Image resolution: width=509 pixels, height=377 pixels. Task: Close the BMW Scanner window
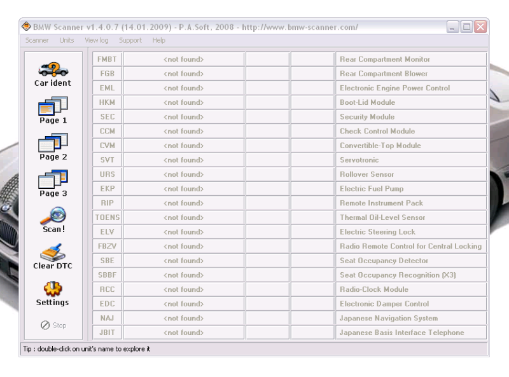click(x=480, y=27)
